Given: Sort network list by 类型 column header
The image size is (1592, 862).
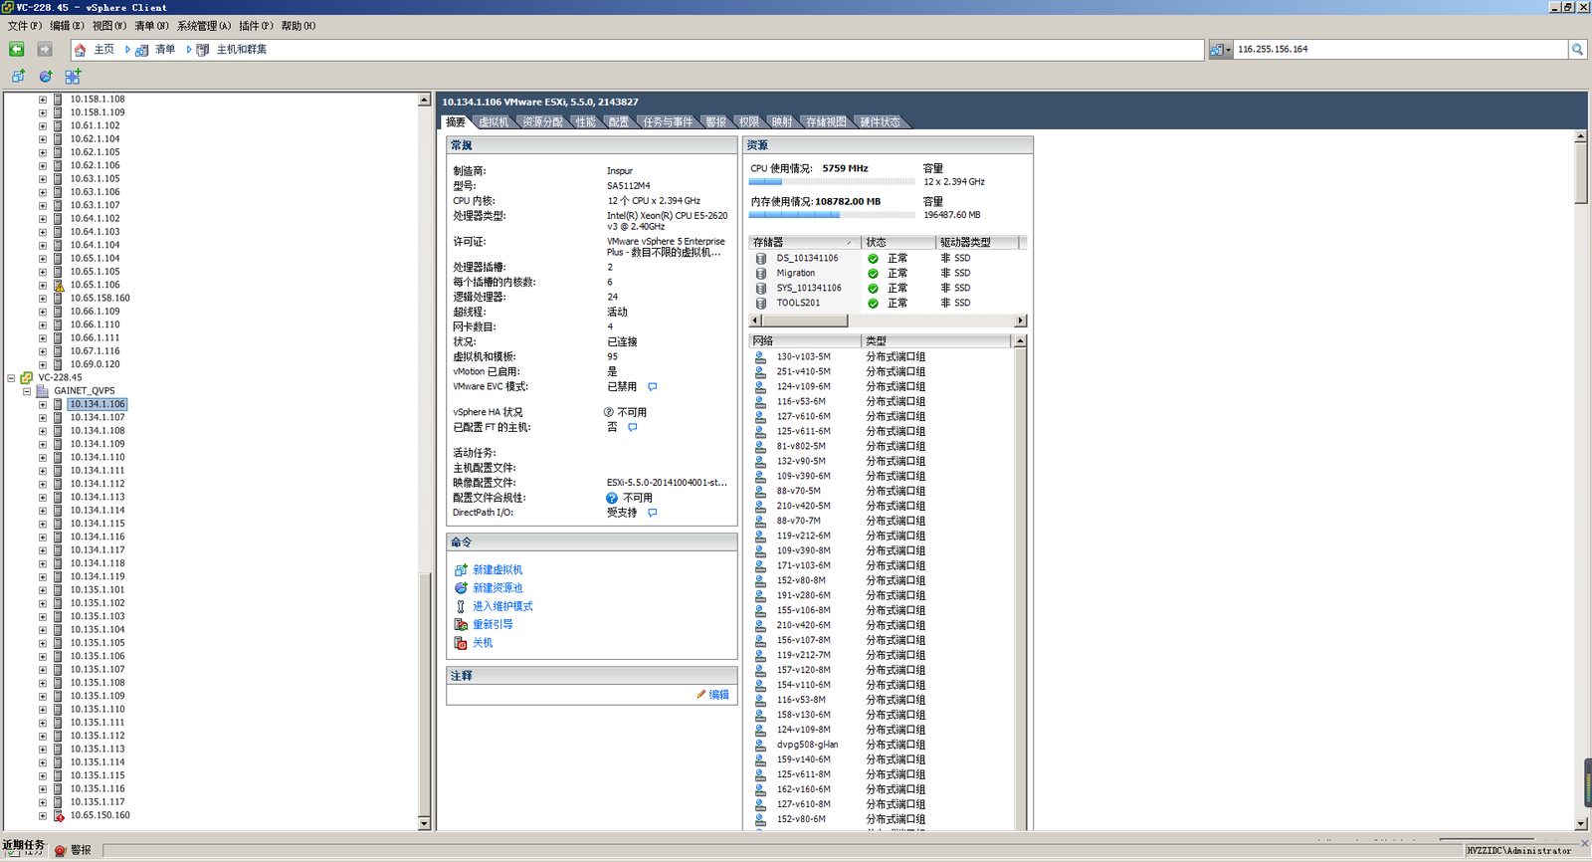Looking at the screenshot, I should 935,341.
